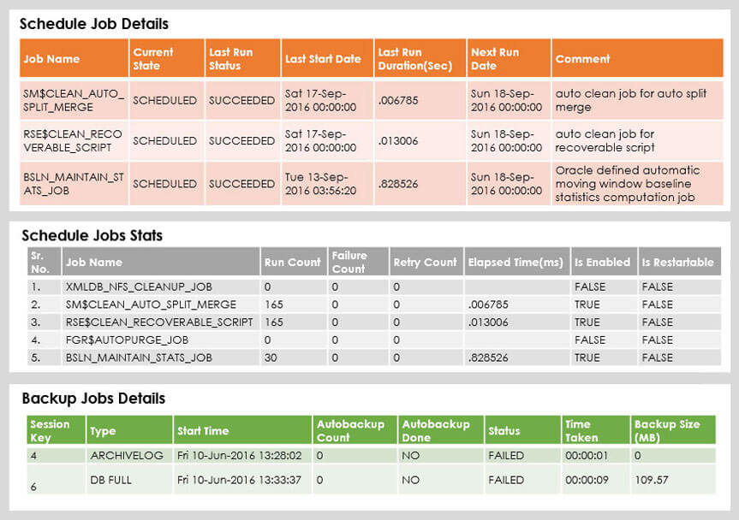Click the 'Run Count' column header
Screen dimensions: 739x520
click(x=292, y=262)
